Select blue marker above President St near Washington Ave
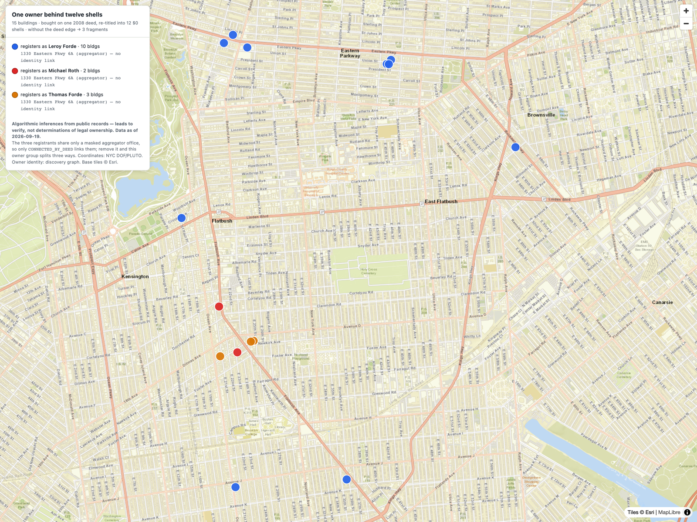This screenshot has width=697, height=522. 247,47
